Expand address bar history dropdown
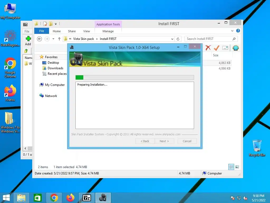This screenshot has width=270, height=203. (x=172, y=39)
